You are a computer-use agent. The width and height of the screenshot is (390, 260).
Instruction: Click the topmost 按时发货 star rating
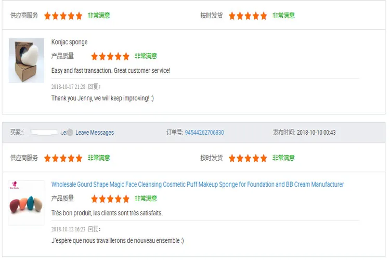click(x=248, y=16)
